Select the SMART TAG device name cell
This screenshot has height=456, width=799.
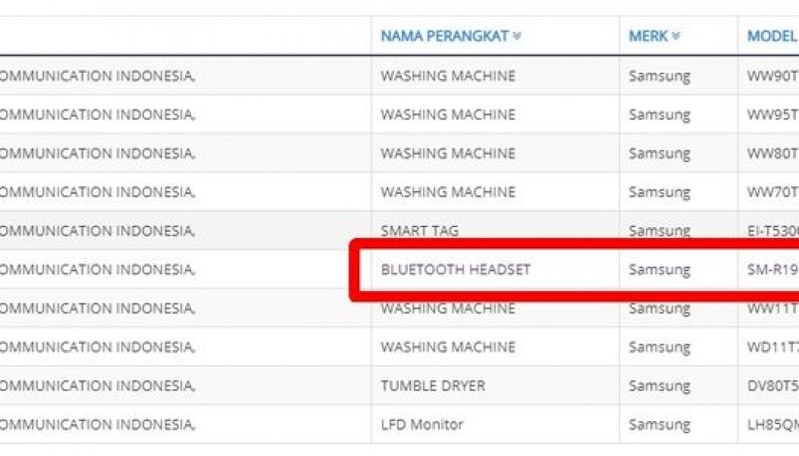419,230
